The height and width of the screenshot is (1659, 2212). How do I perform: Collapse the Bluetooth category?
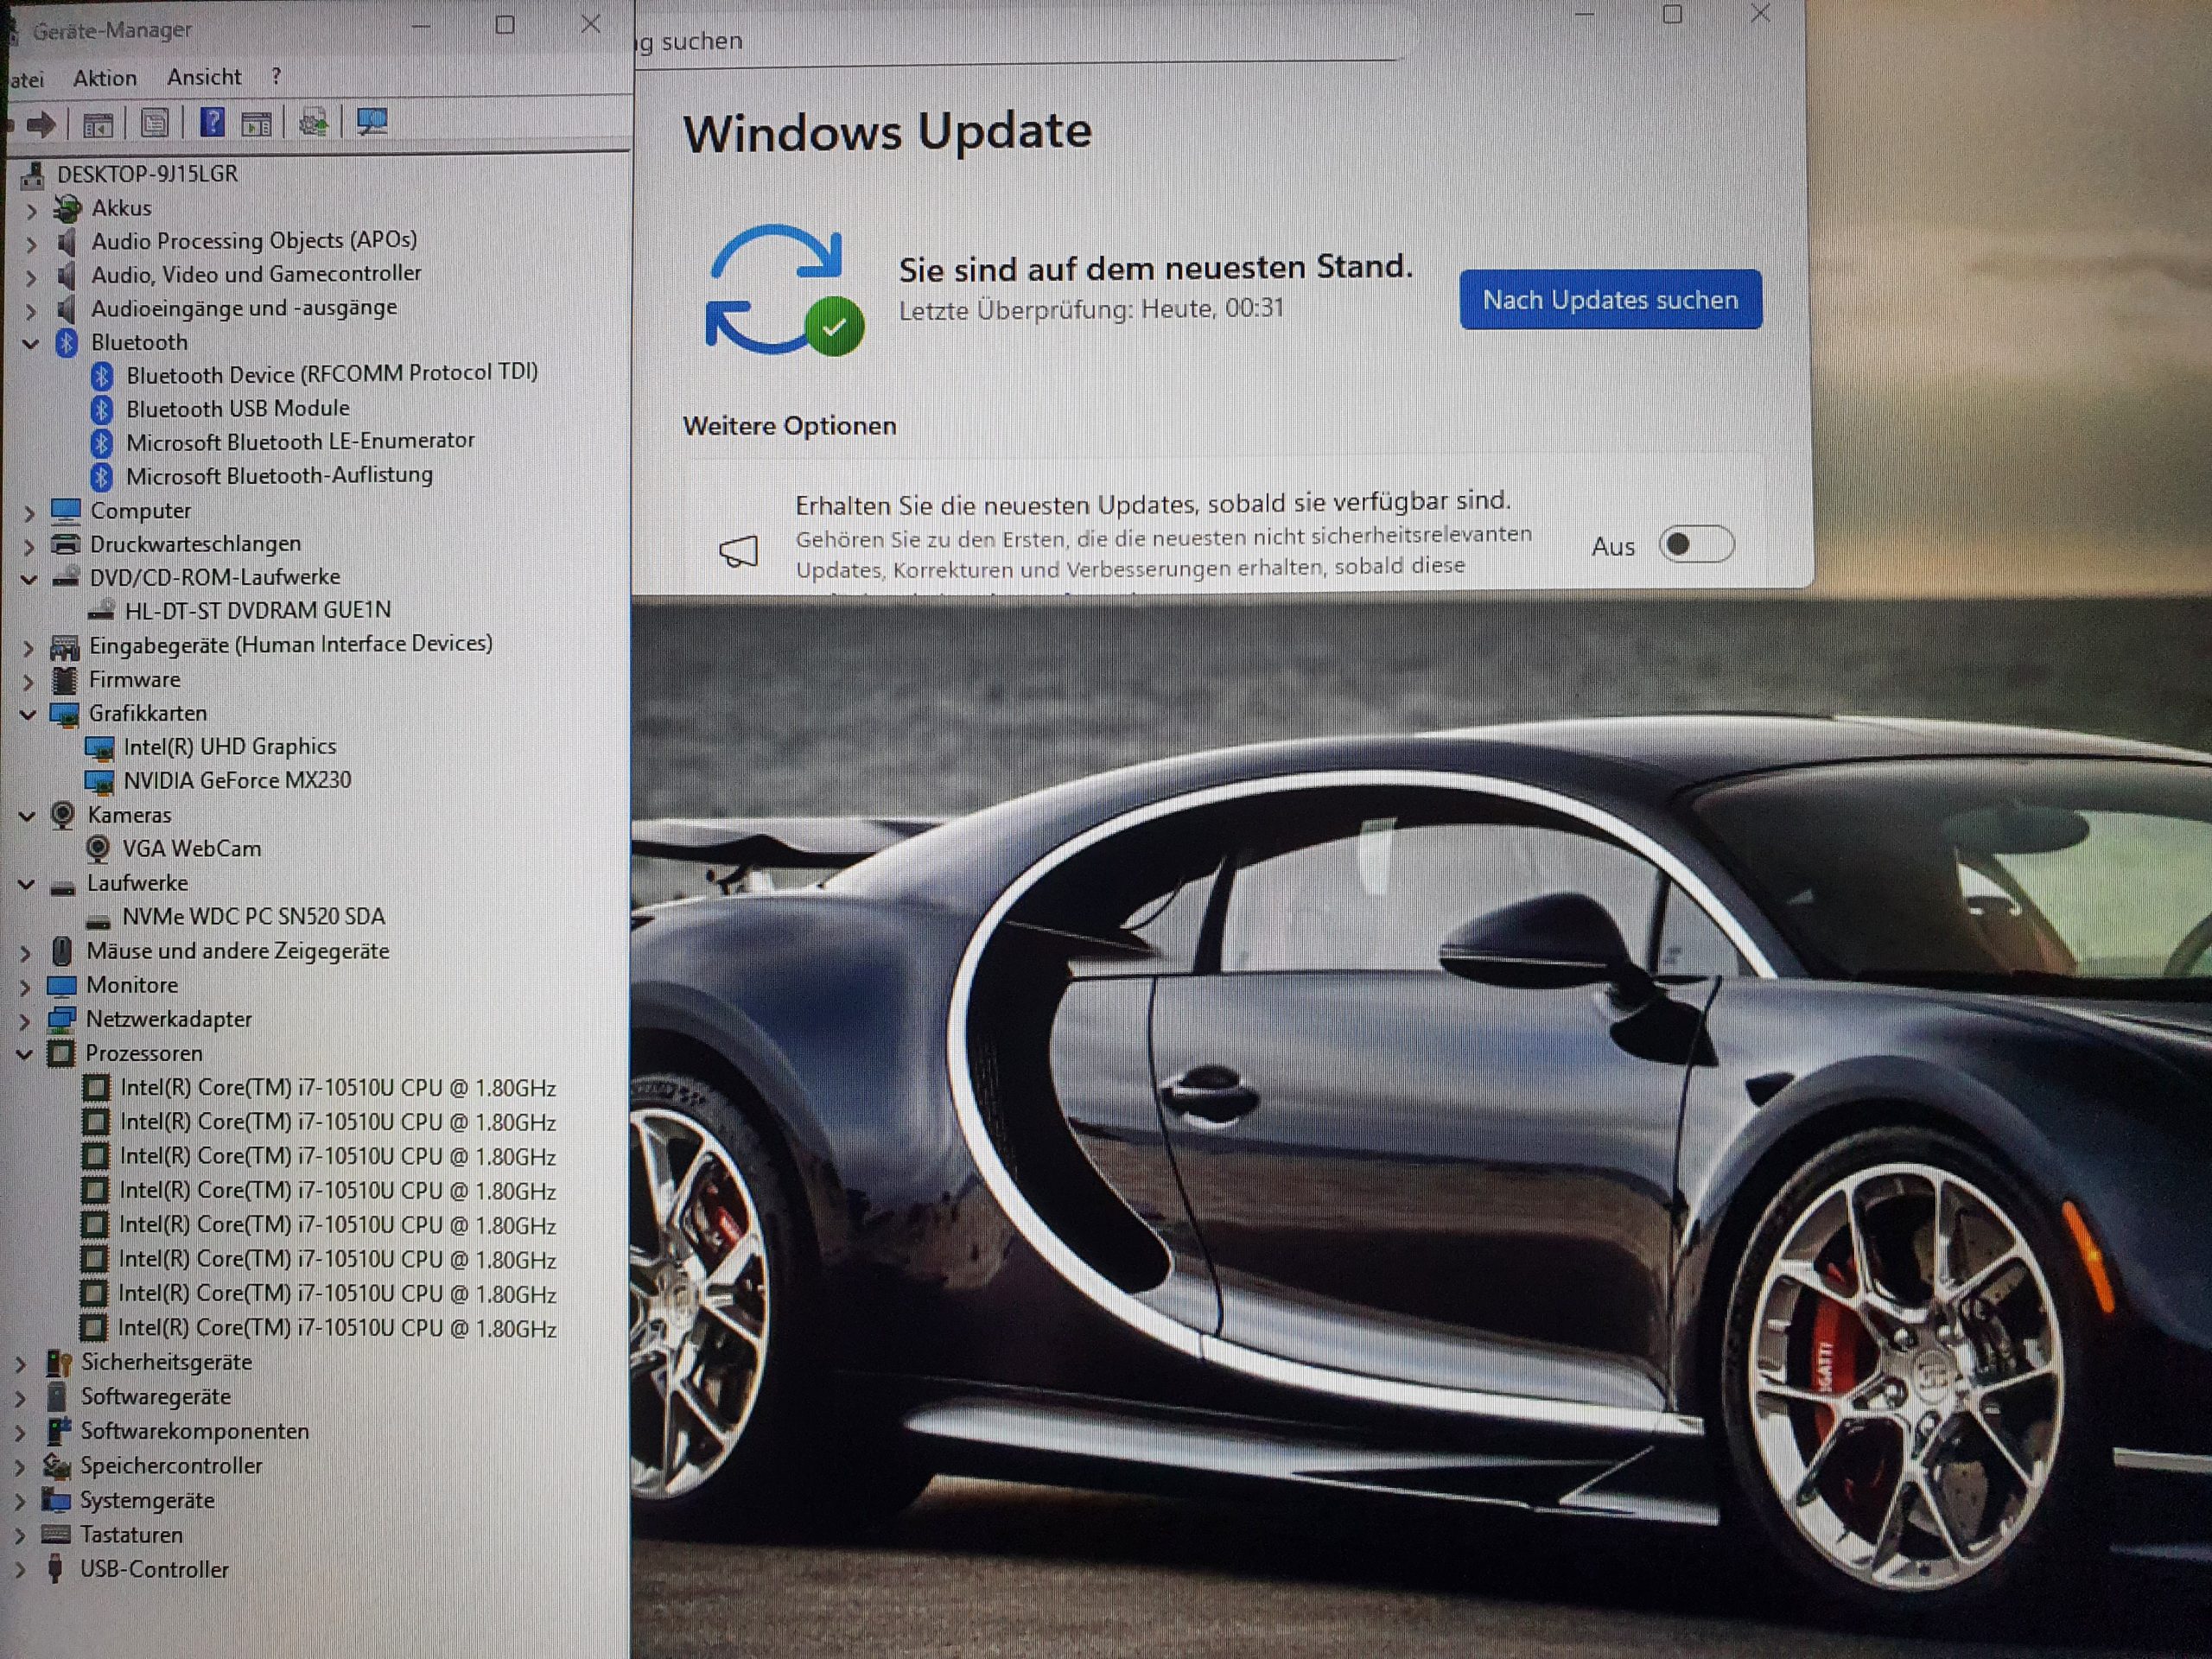pyautogui.click(x=30, y=343)
